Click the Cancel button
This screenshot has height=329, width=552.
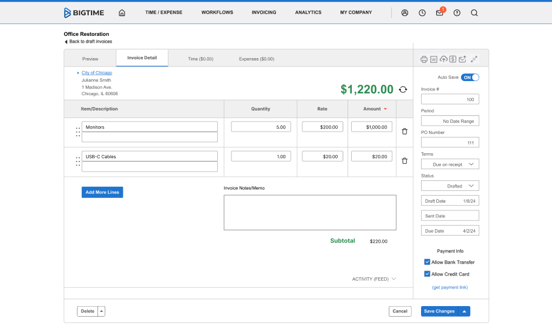pos(400,311)
